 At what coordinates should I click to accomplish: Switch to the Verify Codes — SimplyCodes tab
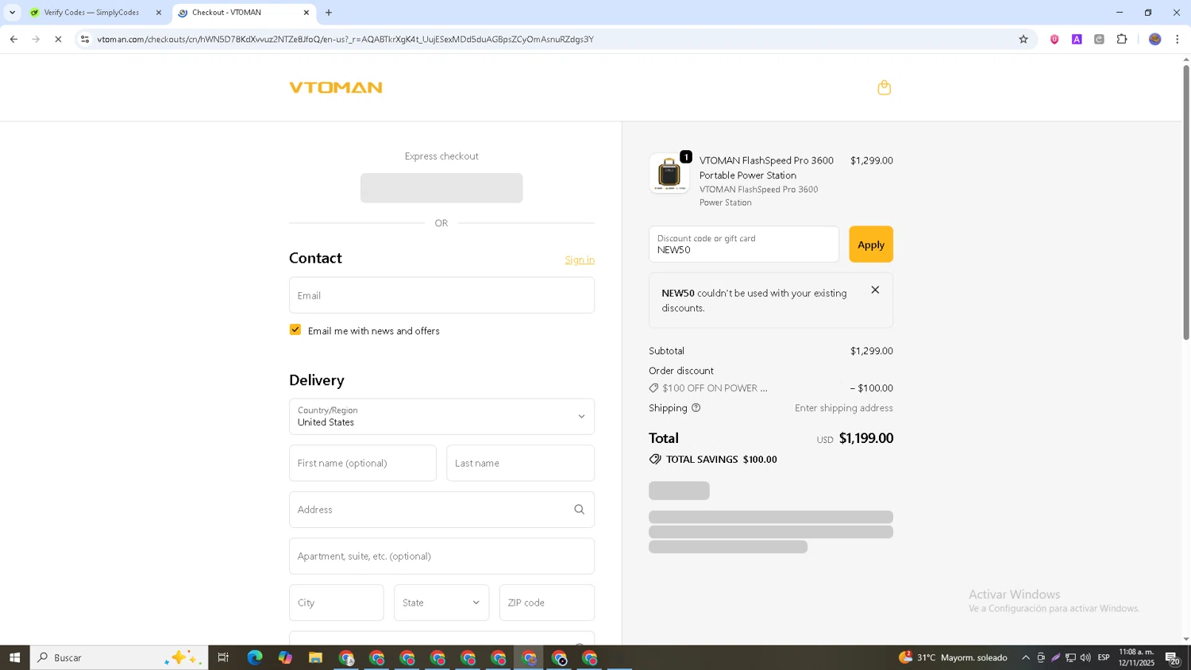(91, 13)
